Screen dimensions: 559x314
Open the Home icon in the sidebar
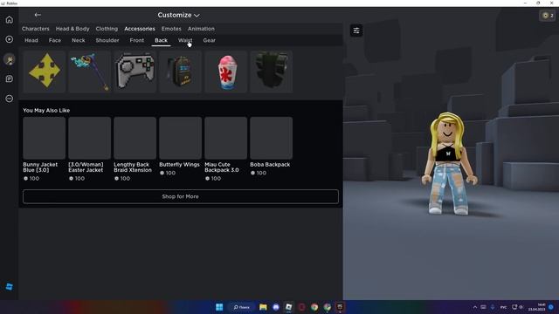pyautogui.click(x=10, y=19)
